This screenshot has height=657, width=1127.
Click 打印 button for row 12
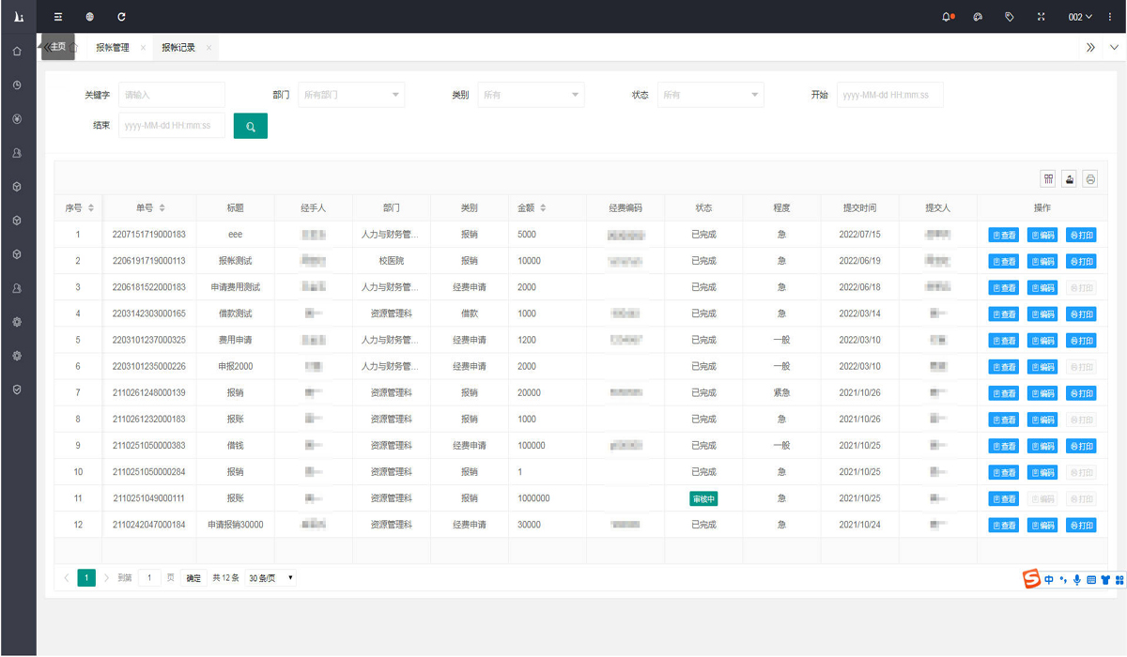point(1081,526)
